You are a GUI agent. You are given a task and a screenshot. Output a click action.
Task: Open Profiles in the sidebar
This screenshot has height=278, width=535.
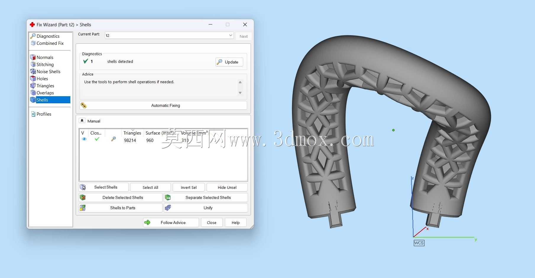(44, 114)
